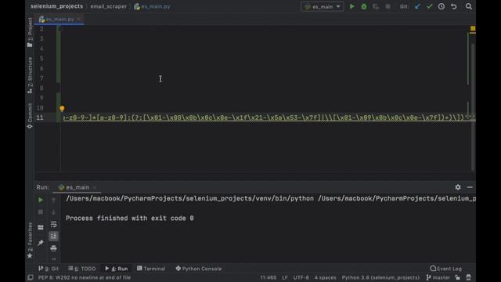The height and width of the screenshot is (282, 501).
Task: Click up the stack trace arrow in Run panel
Action: tap(53, 201)
